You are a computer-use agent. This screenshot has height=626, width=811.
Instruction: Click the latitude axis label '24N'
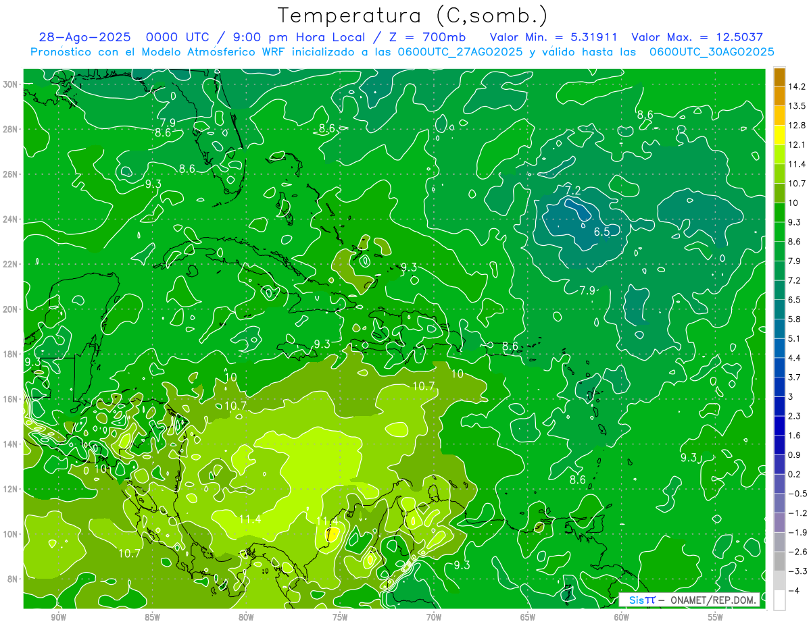coord(11,219)
